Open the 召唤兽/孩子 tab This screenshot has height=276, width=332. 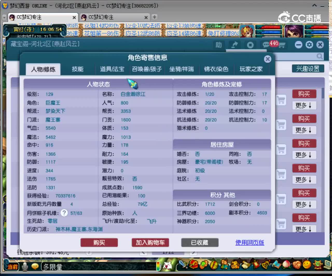point(147,69)
